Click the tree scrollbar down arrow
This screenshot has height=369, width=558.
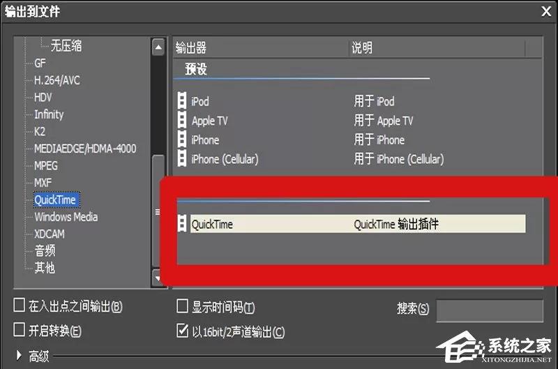158,278
